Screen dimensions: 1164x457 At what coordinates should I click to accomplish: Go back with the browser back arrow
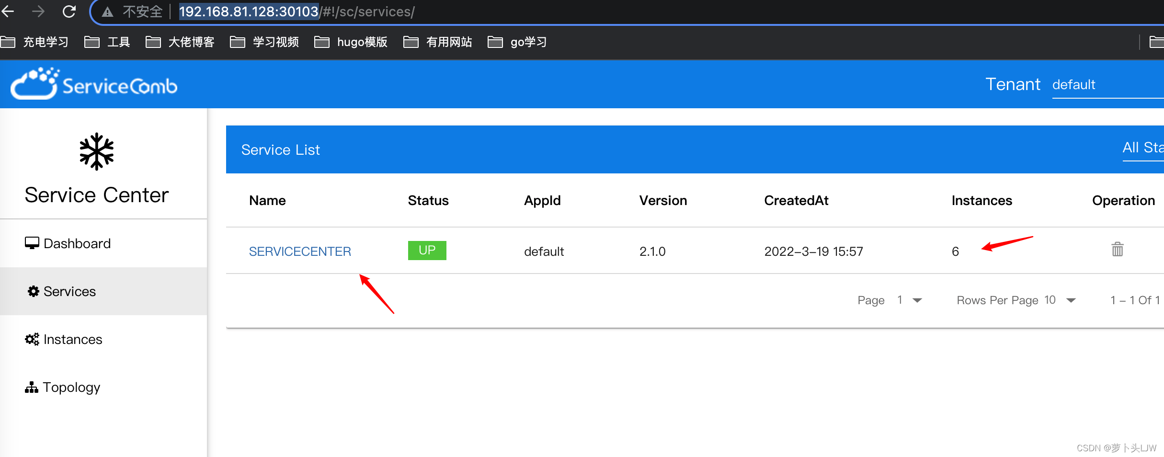point(8,11)
